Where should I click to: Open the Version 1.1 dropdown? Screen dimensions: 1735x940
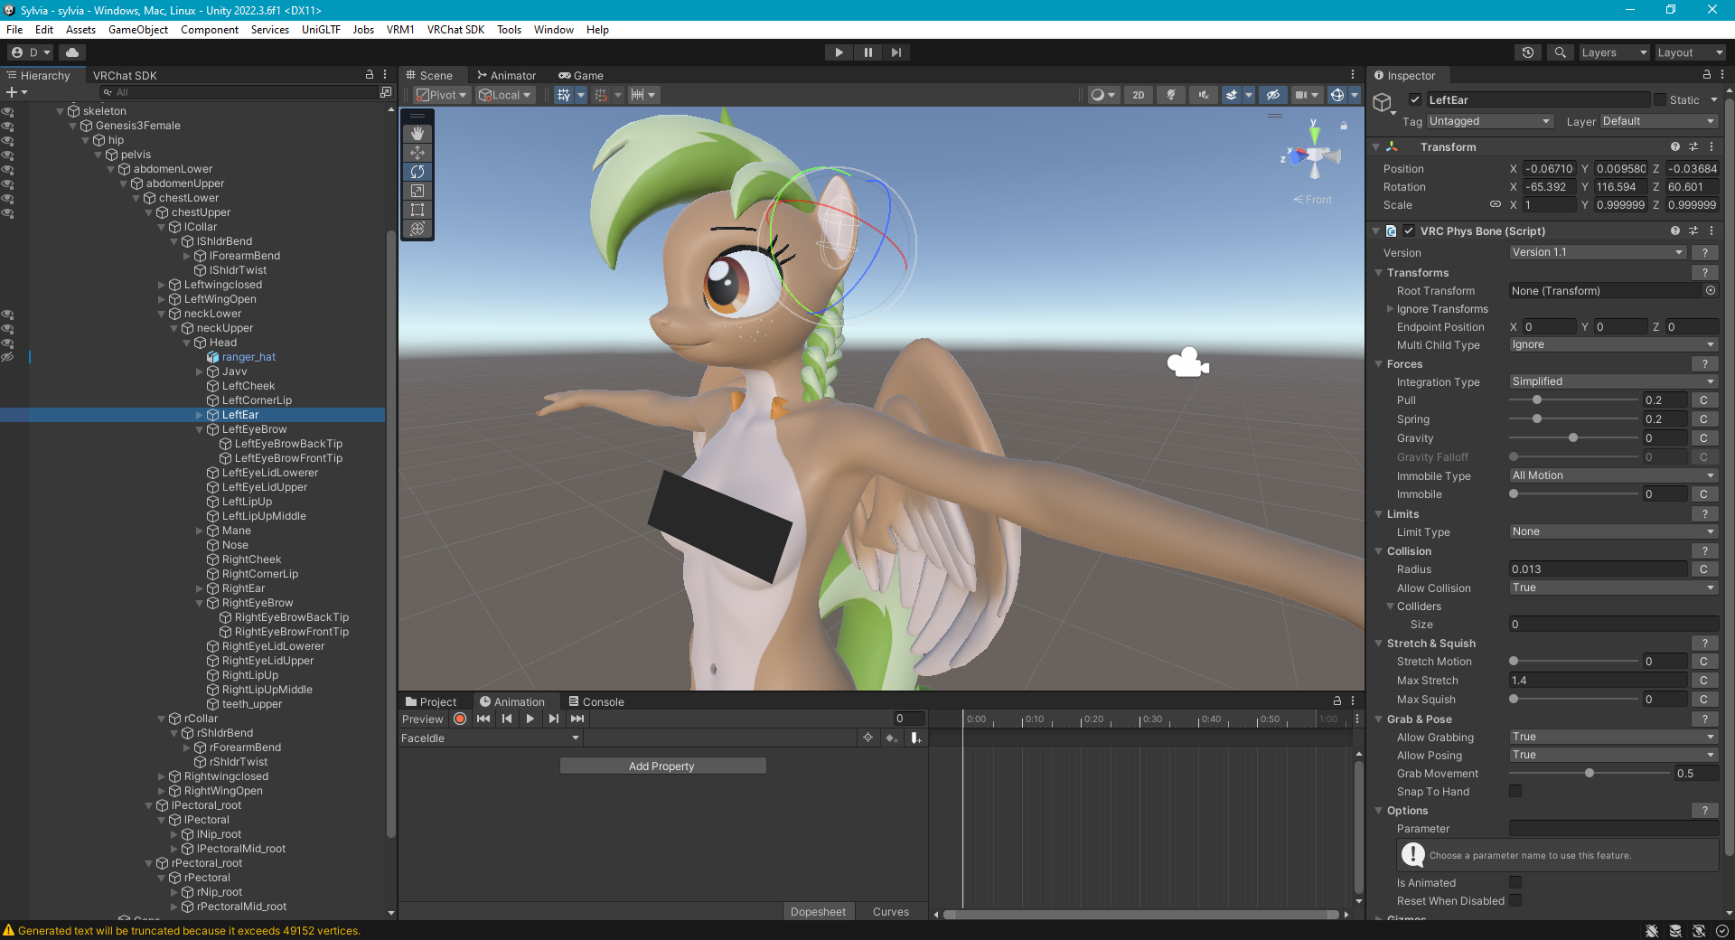(1598, 252)
